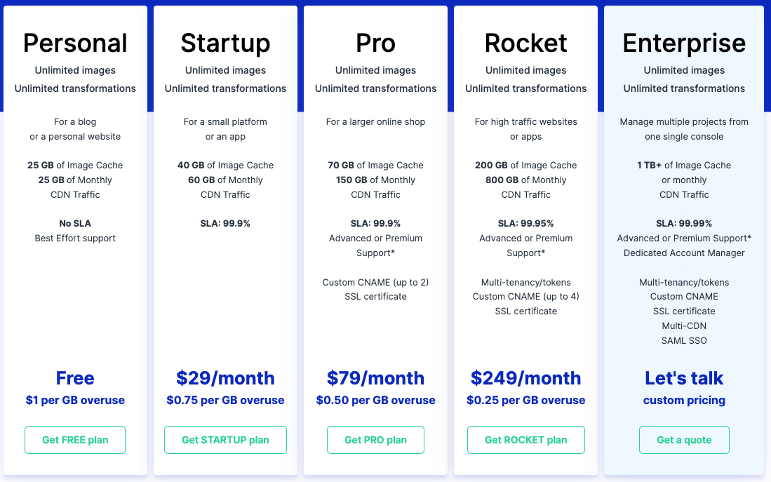Select the Enterprise plan heading
The image size is (771, 482).
(x=684, y=43)
